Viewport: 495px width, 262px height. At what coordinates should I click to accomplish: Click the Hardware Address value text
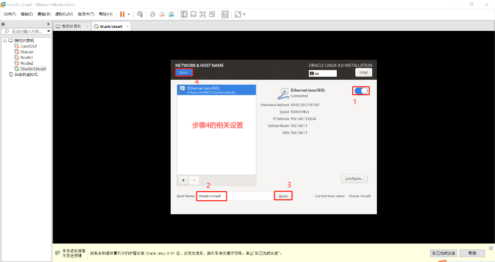tap(305, 105)
